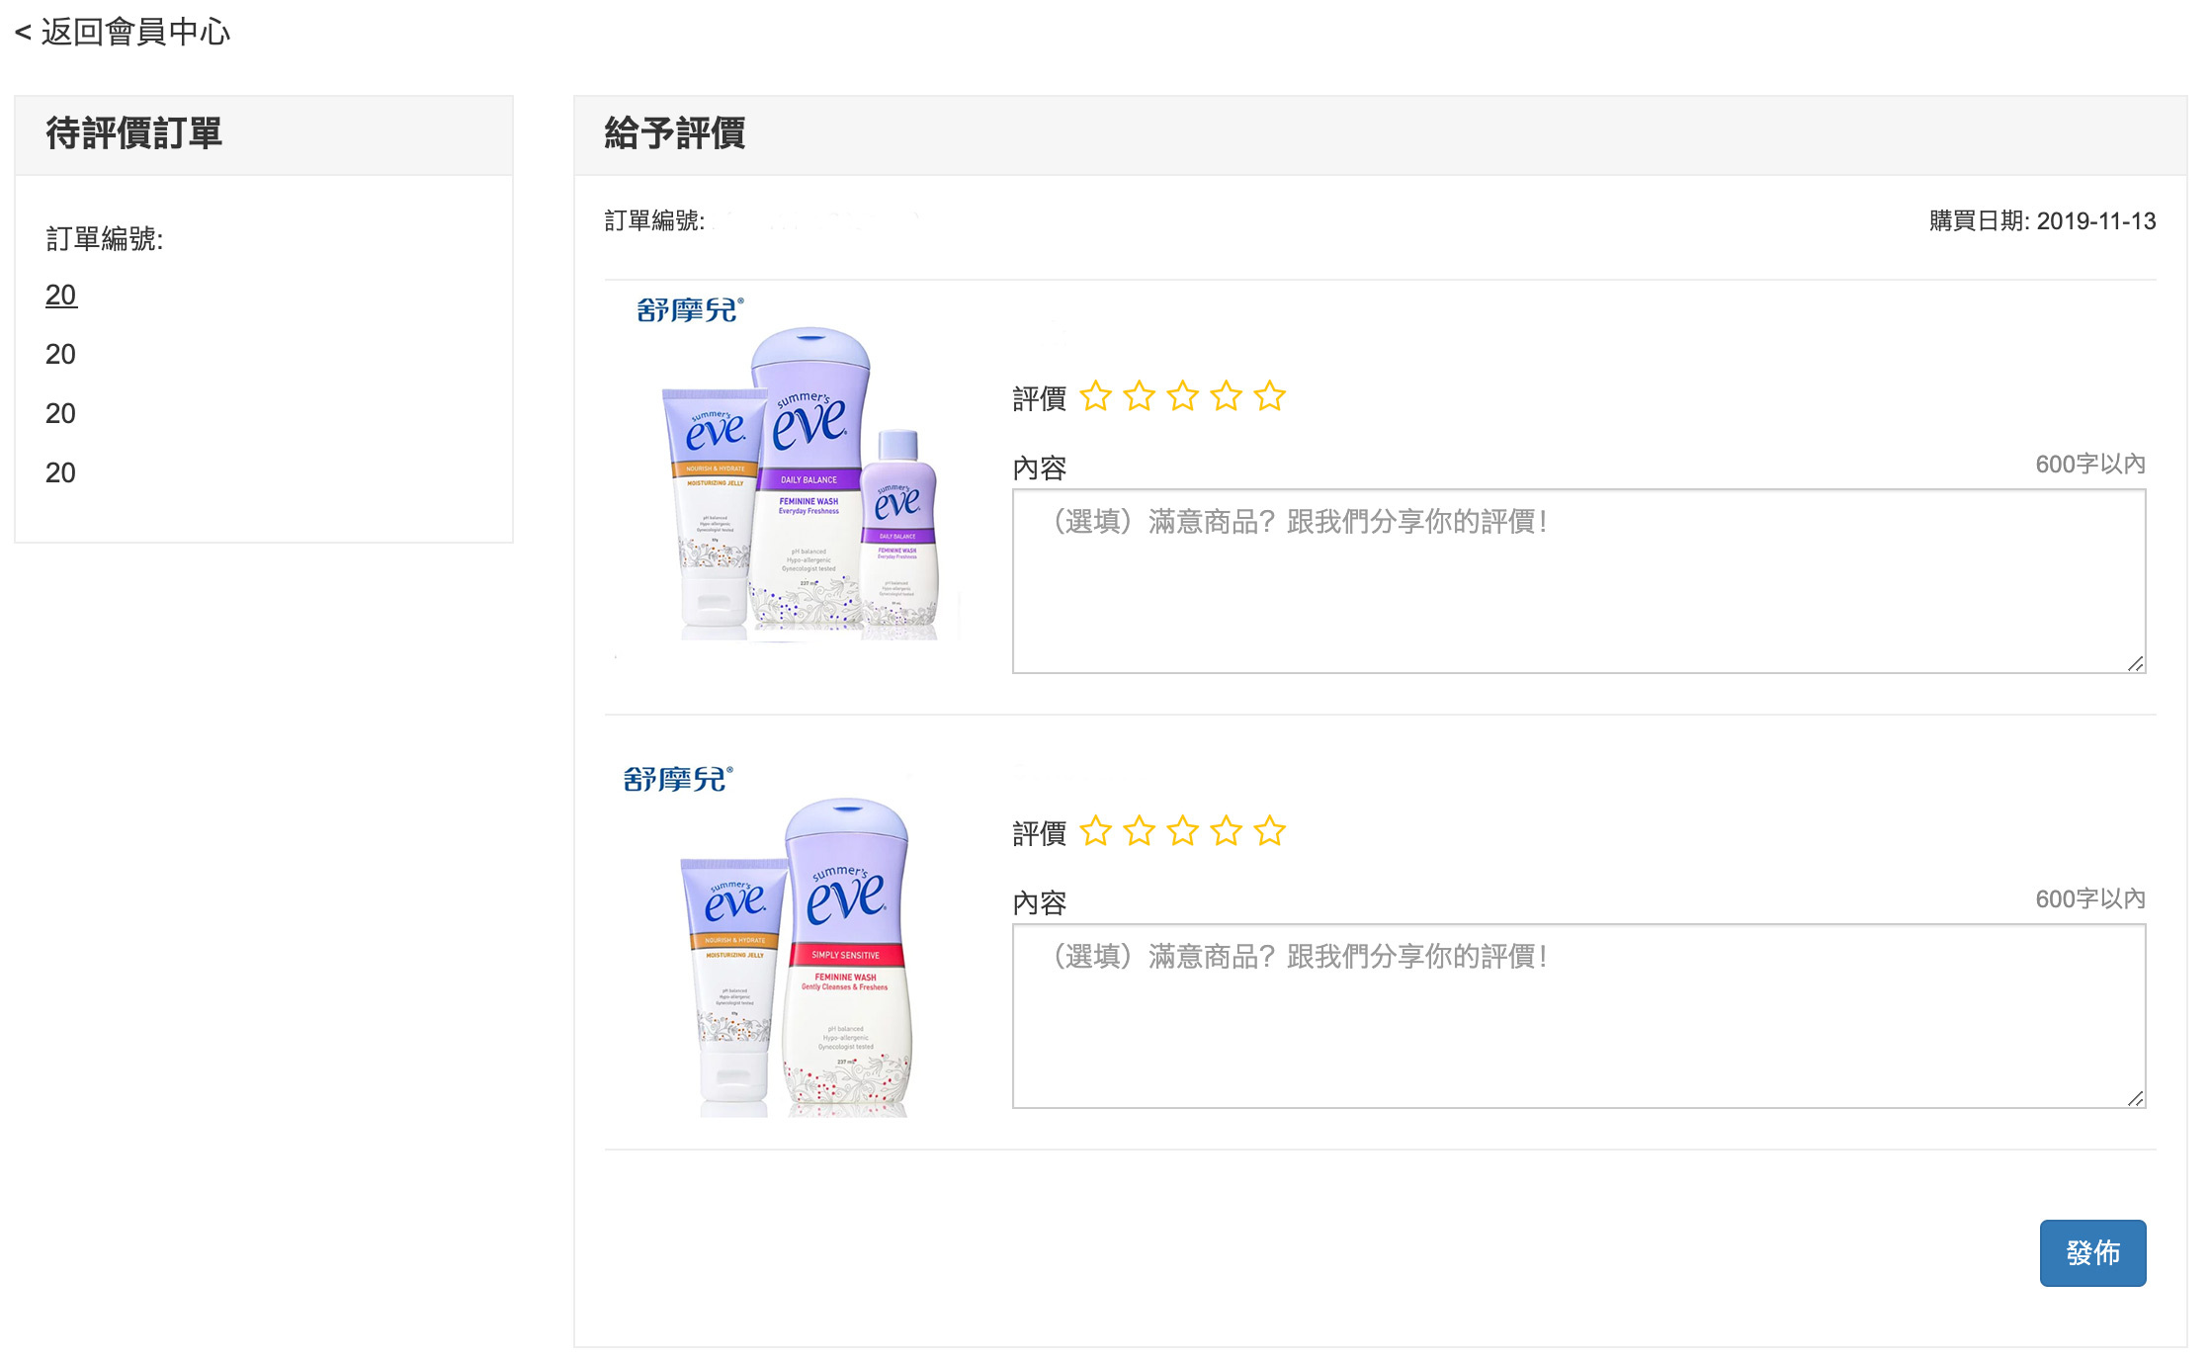Give the second product four stars
Screen dimensions: 2210x1364
[x=1226, y=832]
